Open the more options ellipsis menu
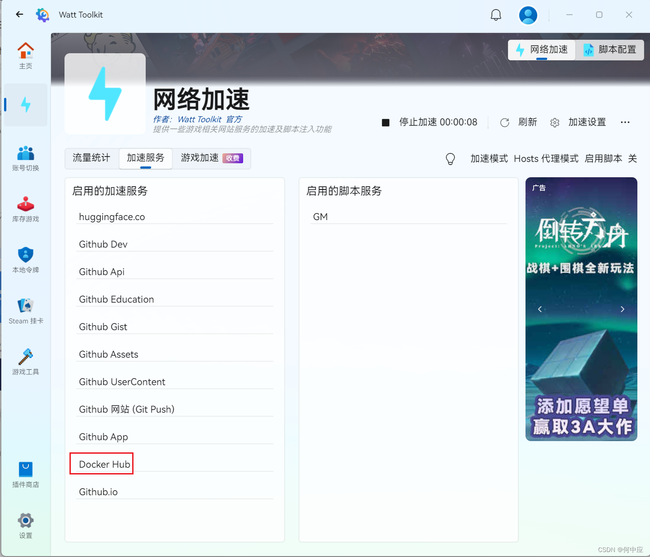 [625, 122]
